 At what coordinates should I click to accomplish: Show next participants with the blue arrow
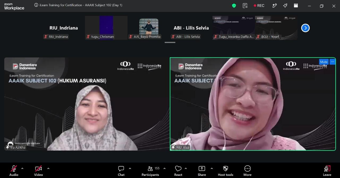(x=305, y=28)
